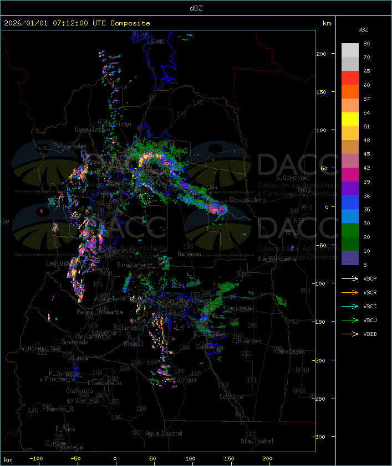Click the VBCT legend label

tap(370, 306)
